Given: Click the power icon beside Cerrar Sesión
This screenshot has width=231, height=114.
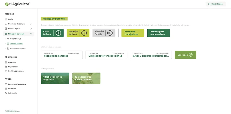Looking at the screenshot, I should 209,4.
